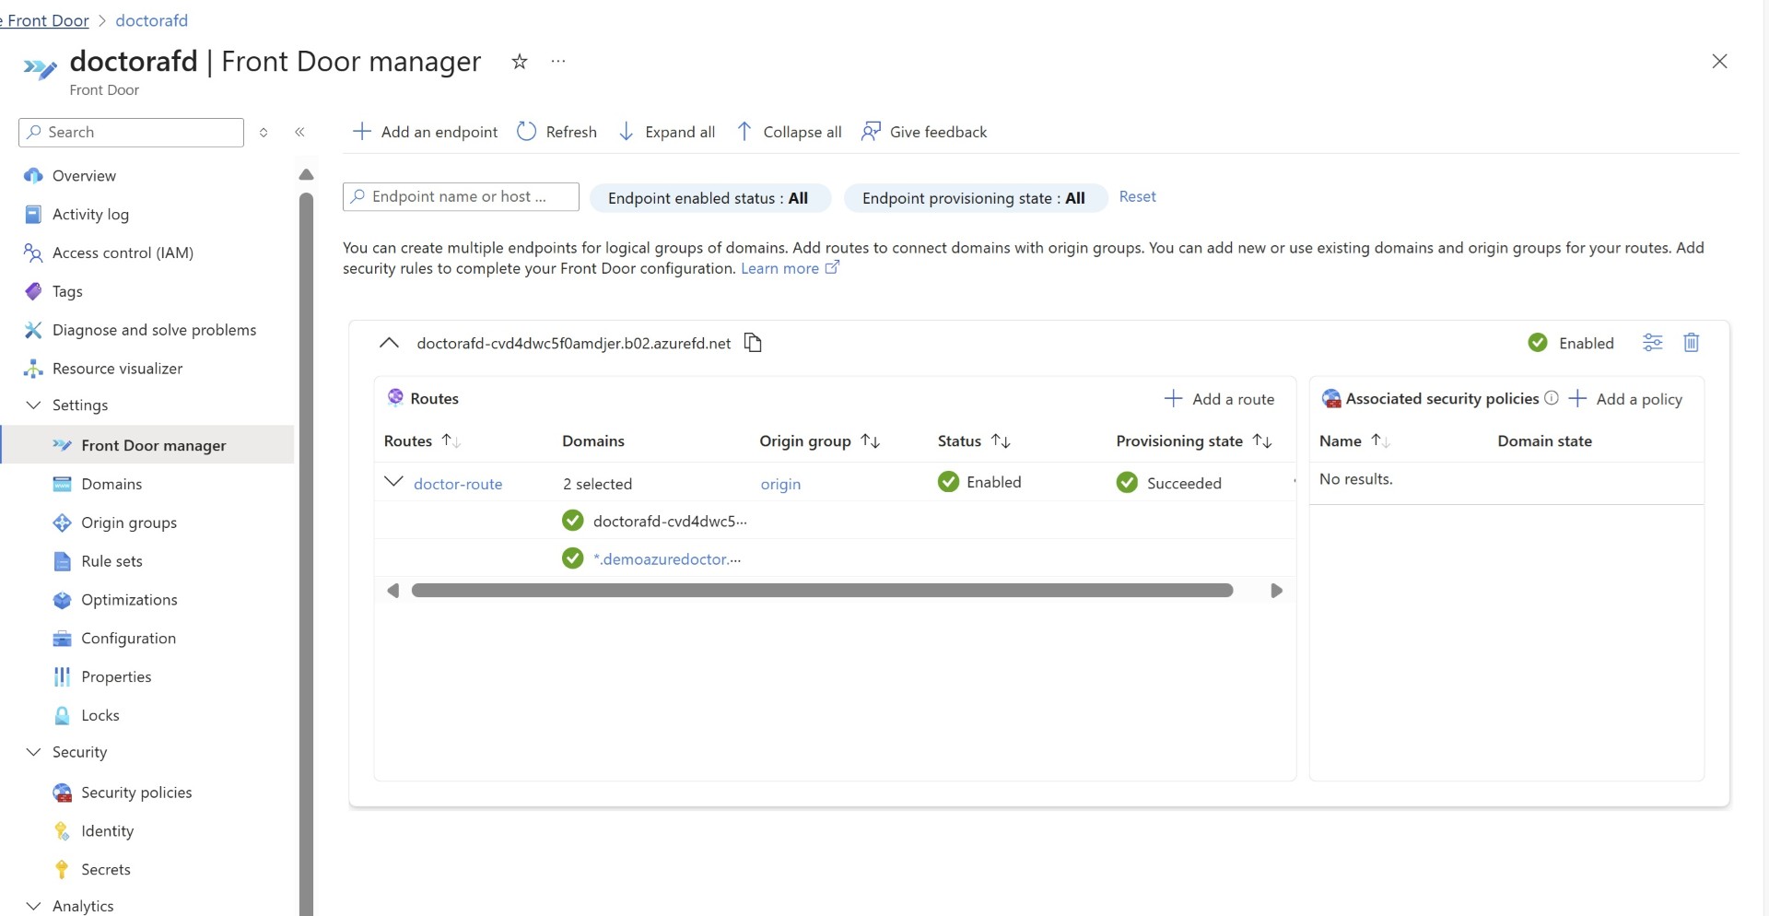Open Identity page
1769x916 pixels.
click(x=107, y=831)
